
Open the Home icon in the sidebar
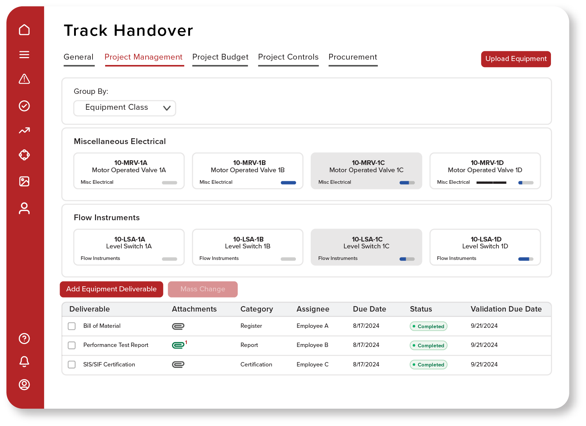coord(24,30)
